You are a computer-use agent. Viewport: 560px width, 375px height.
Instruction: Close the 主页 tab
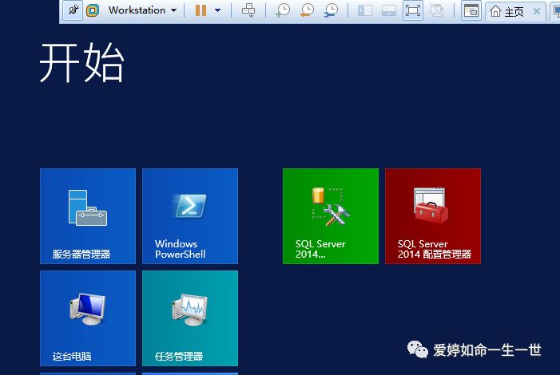536,11
